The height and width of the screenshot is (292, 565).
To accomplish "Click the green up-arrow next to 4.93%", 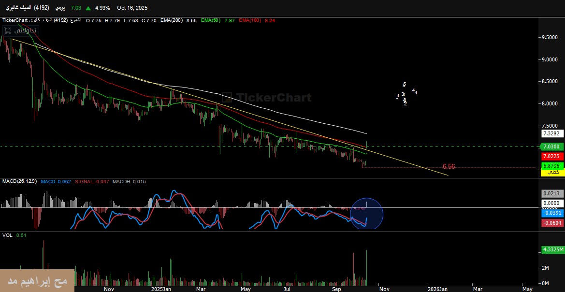I will [88, 8].
